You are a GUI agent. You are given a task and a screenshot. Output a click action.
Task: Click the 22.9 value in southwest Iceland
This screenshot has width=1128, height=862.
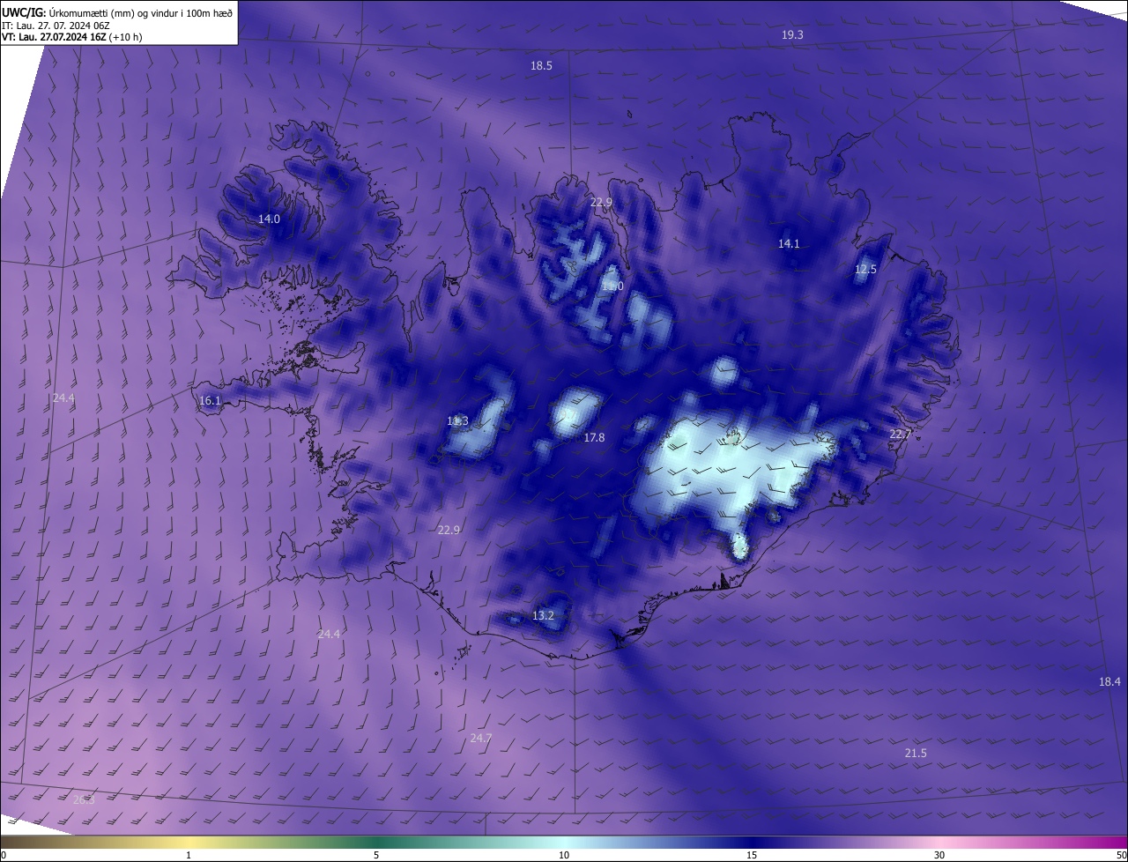point(449,530)
